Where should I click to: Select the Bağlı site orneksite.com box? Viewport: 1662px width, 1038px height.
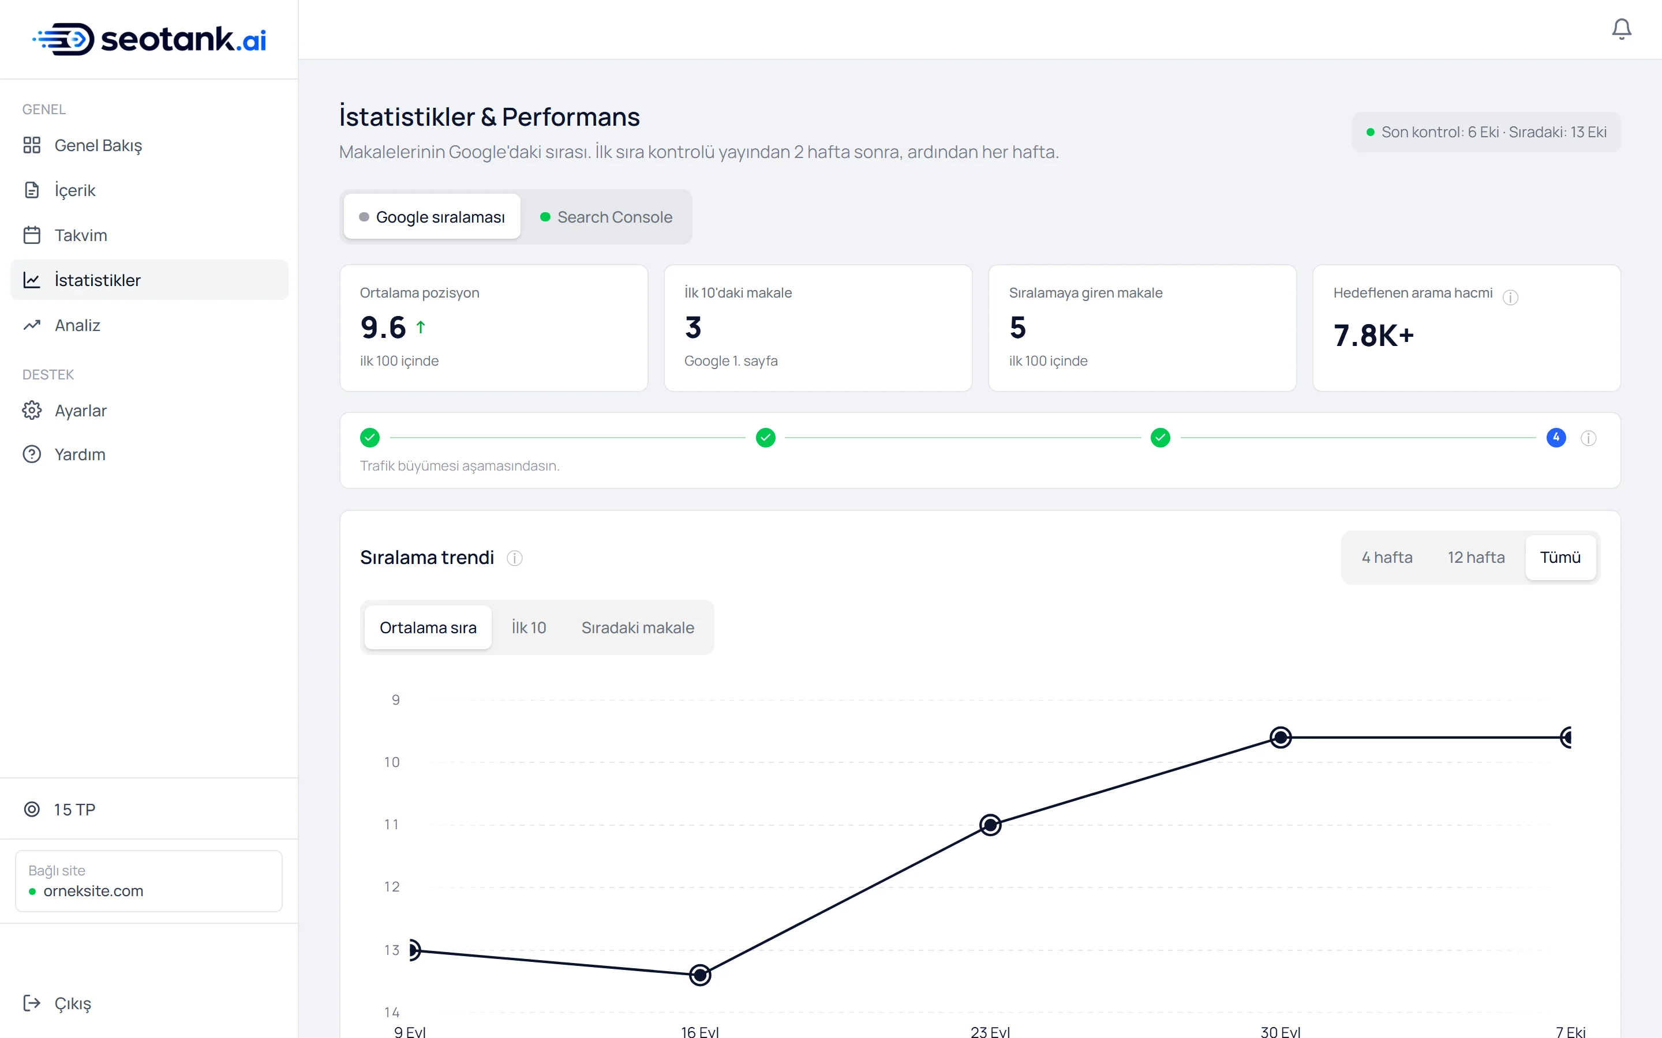[x=149, y=881]
